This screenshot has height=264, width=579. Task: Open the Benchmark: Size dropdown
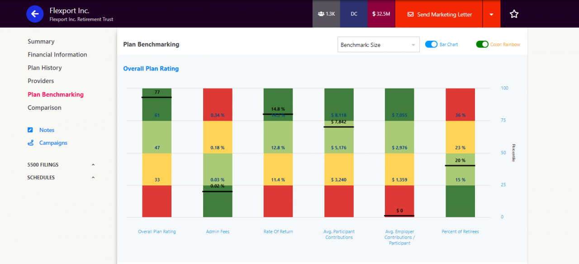tap(378, 45)
